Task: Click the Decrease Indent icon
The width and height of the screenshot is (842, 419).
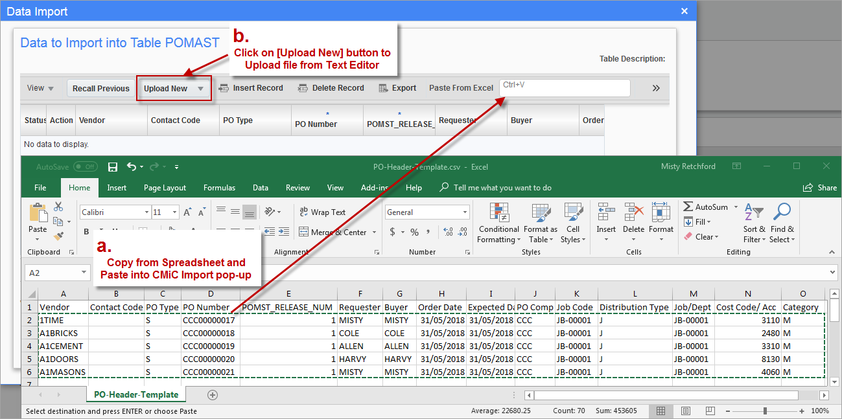Action: pyautogui.click(x=269, y=232)
